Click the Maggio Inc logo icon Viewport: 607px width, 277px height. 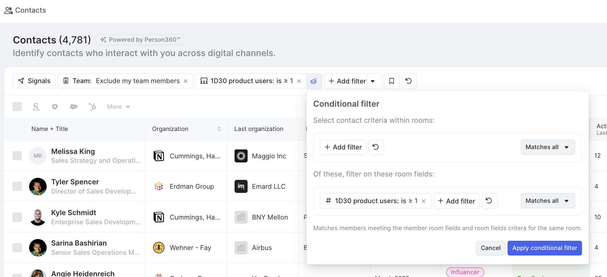tap(241, 156)
